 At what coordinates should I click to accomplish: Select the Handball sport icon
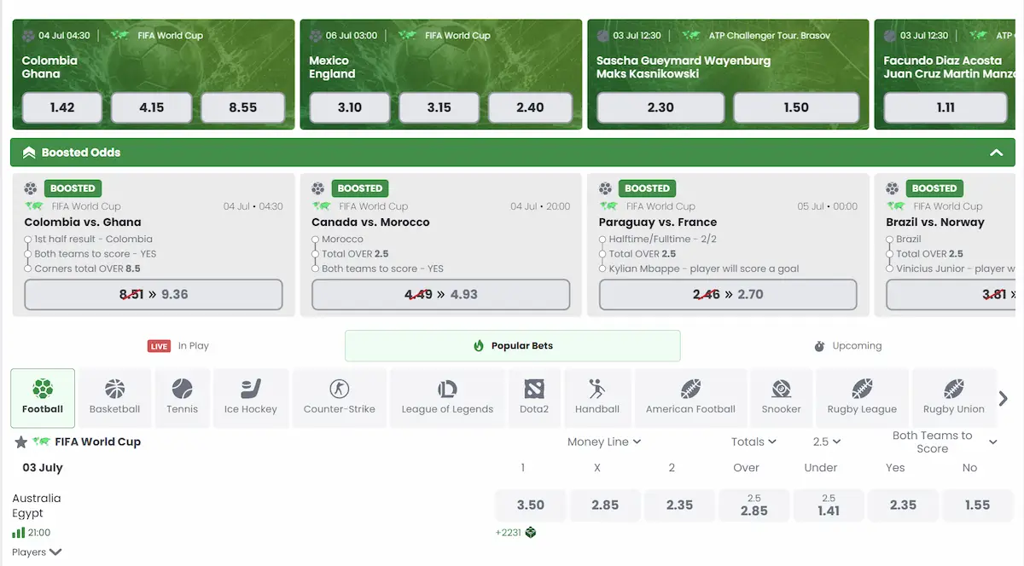(x=597, y=397)
